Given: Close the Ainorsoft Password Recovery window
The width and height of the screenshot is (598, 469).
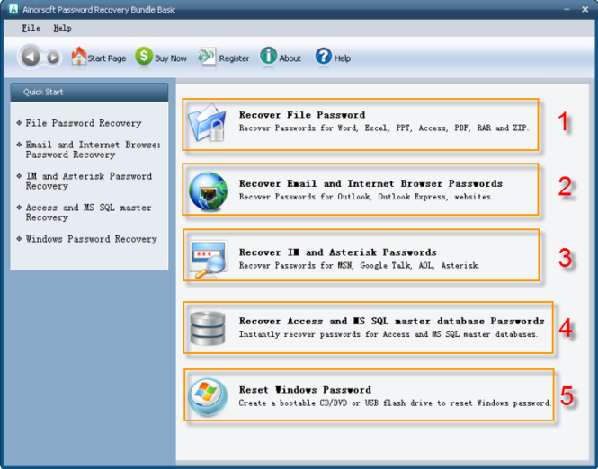Looking at the screenshot, I should pos(585,9).
